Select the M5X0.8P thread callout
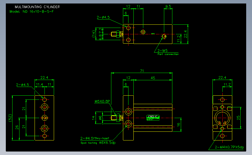Screen dimensions: 252x155 click(102, 101)
